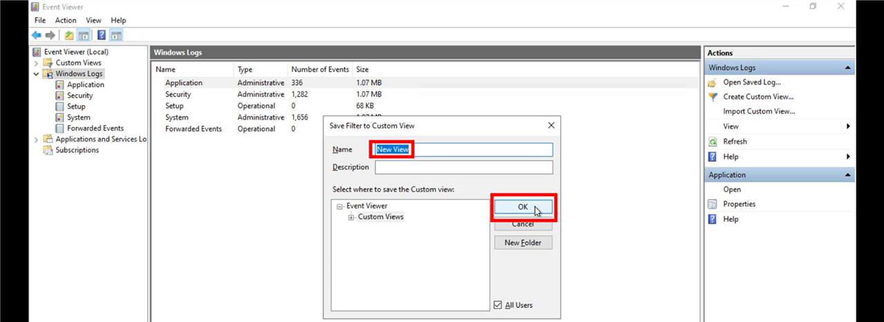Expand Applications and Services Logs node

[x=37, y=140]
